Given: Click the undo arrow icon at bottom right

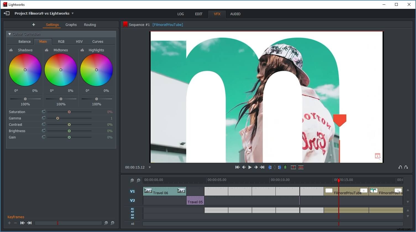Looking at the screenshot, I should 400,167.
